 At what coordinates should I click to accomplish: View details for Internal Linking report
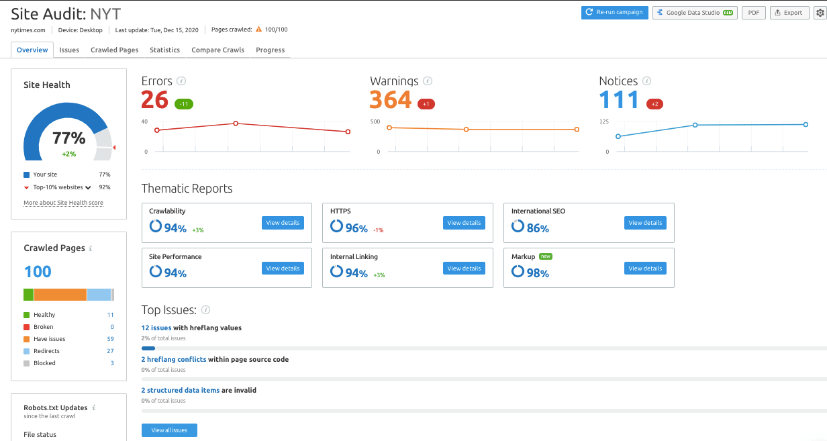(x=464, y=268)
